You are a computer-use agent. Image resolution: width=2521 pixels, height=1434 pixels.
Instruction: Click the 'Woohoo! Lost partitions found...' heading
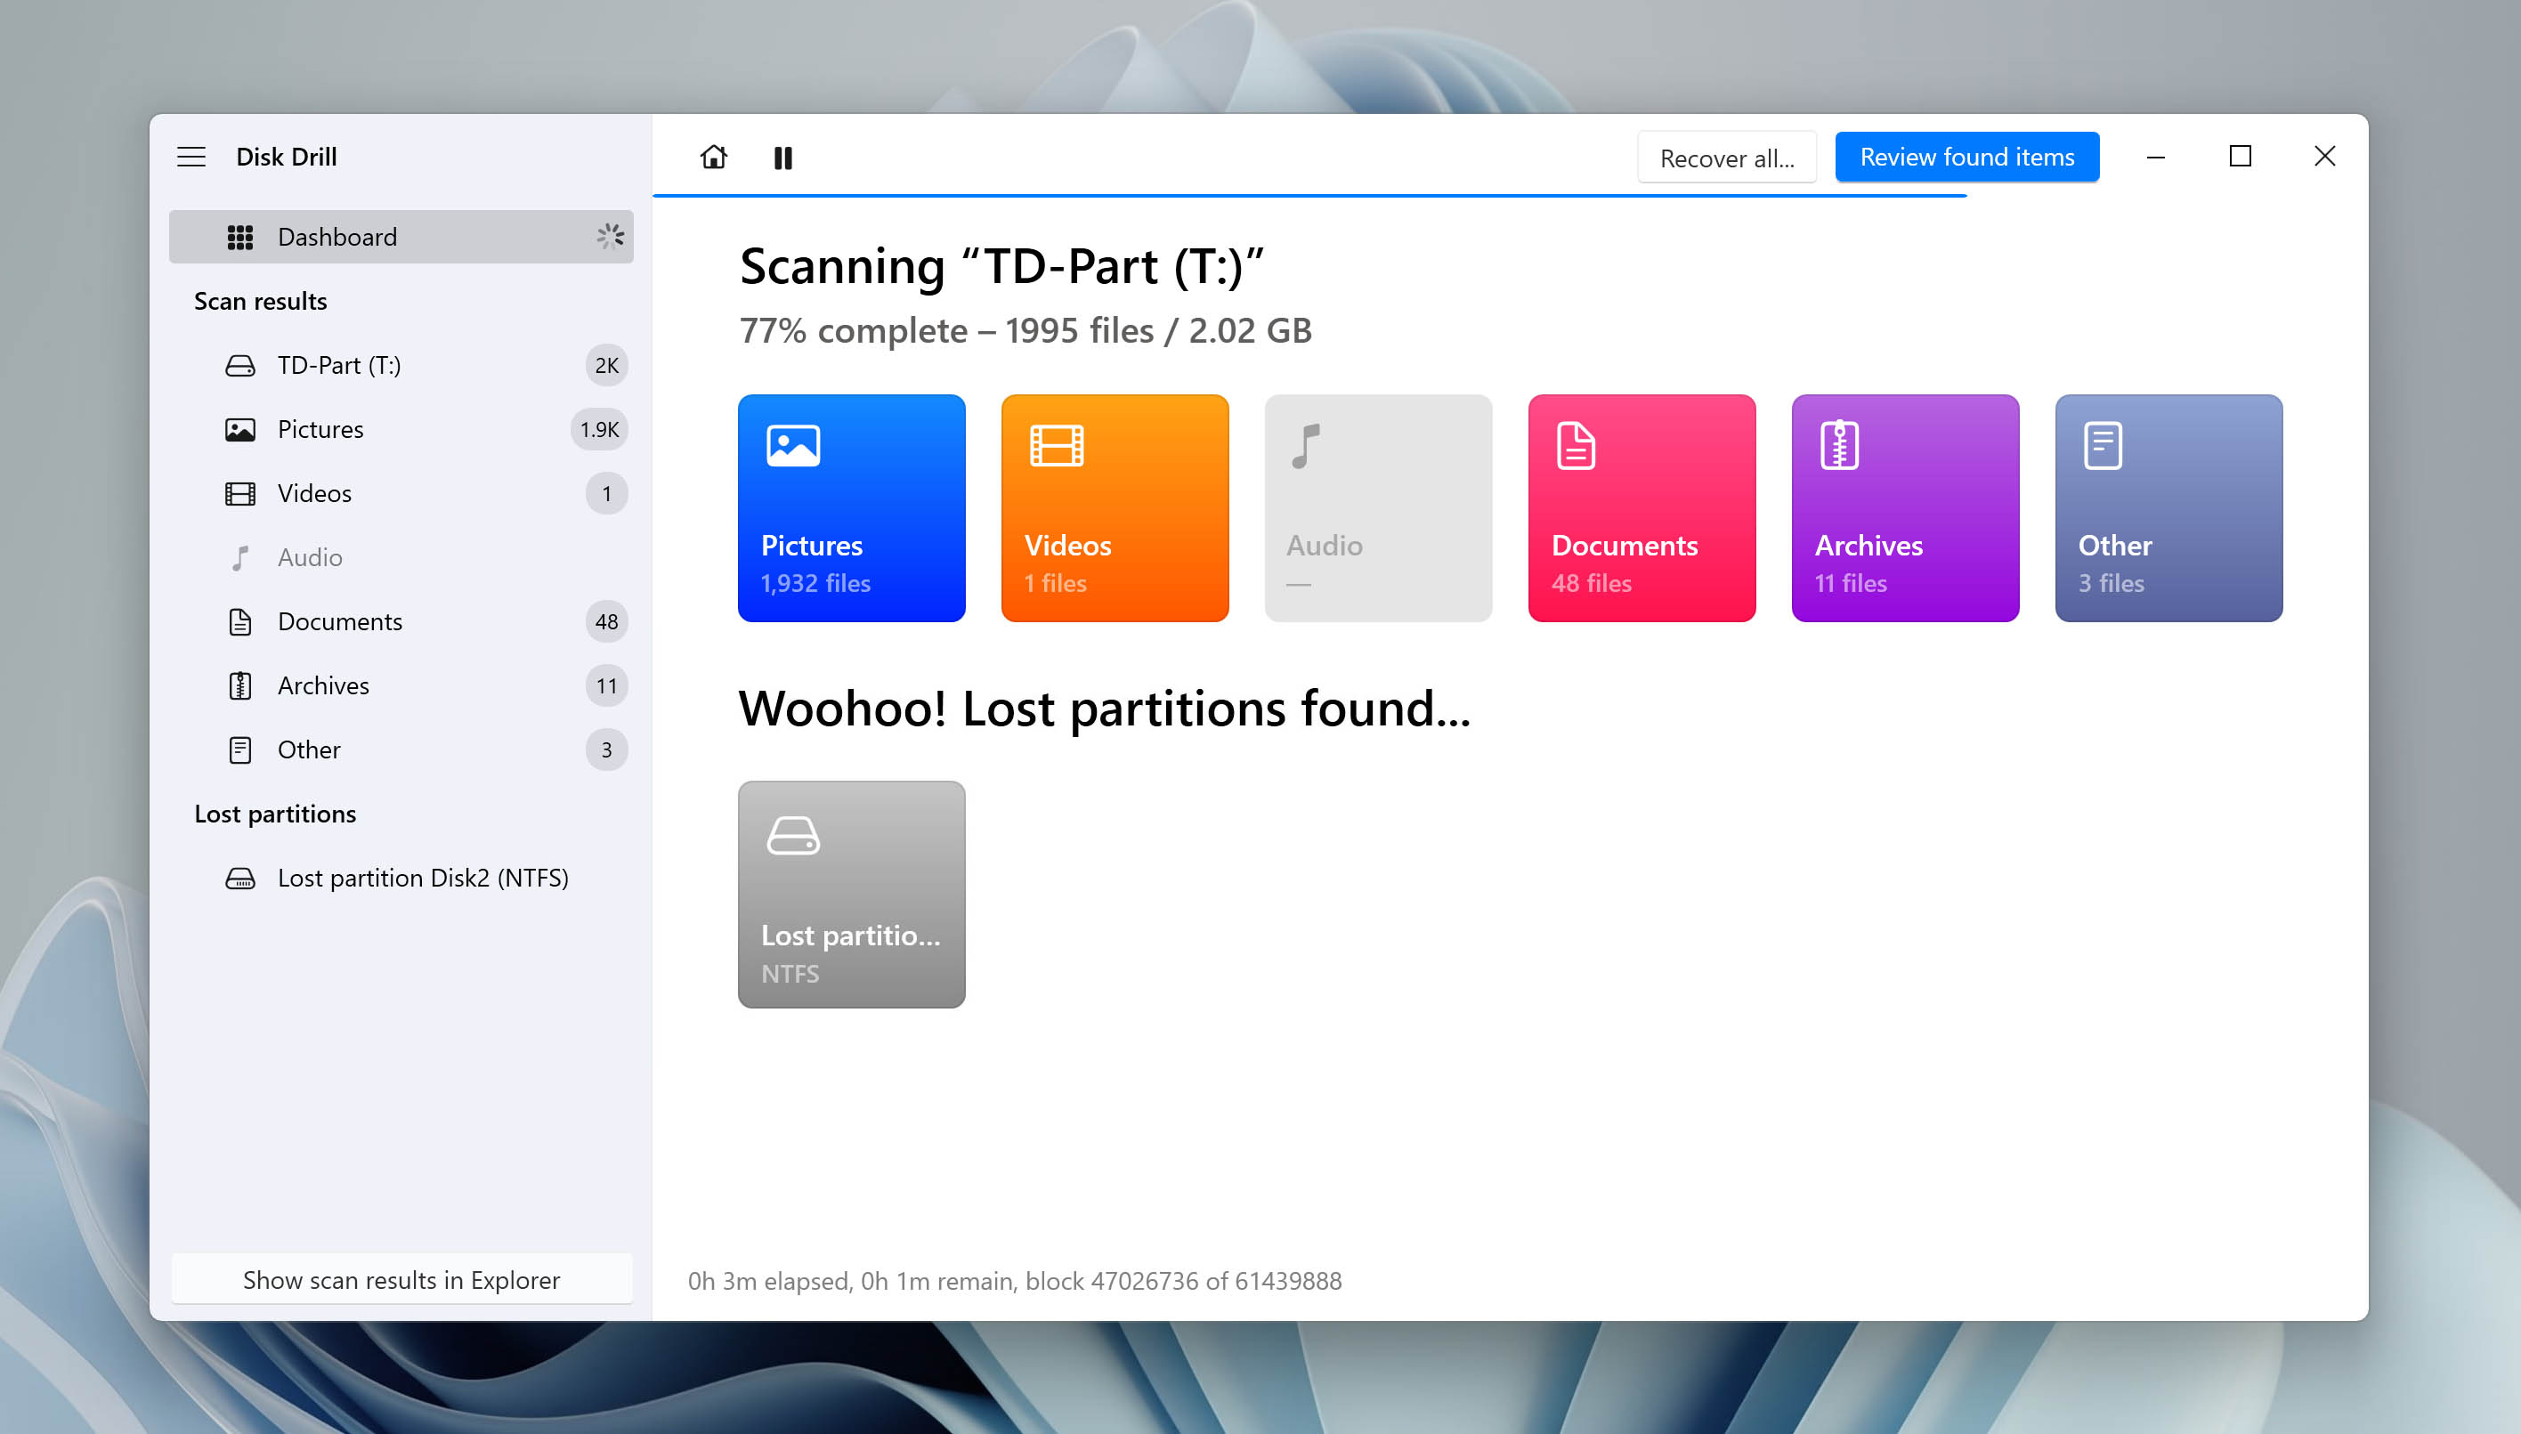click(1104, 709)
